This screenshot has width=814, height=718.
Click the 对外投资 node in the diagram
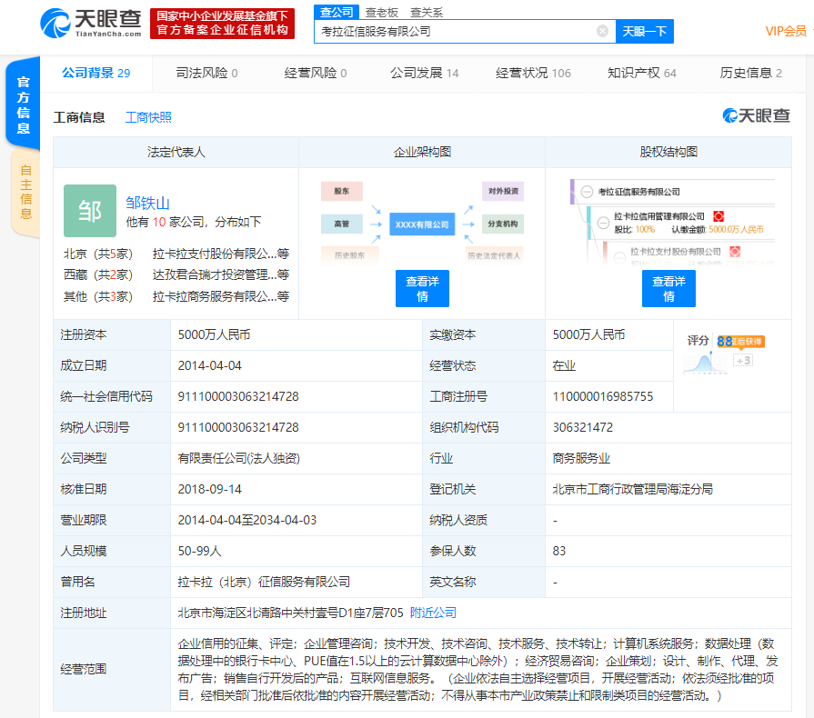(x=504, y=190)
